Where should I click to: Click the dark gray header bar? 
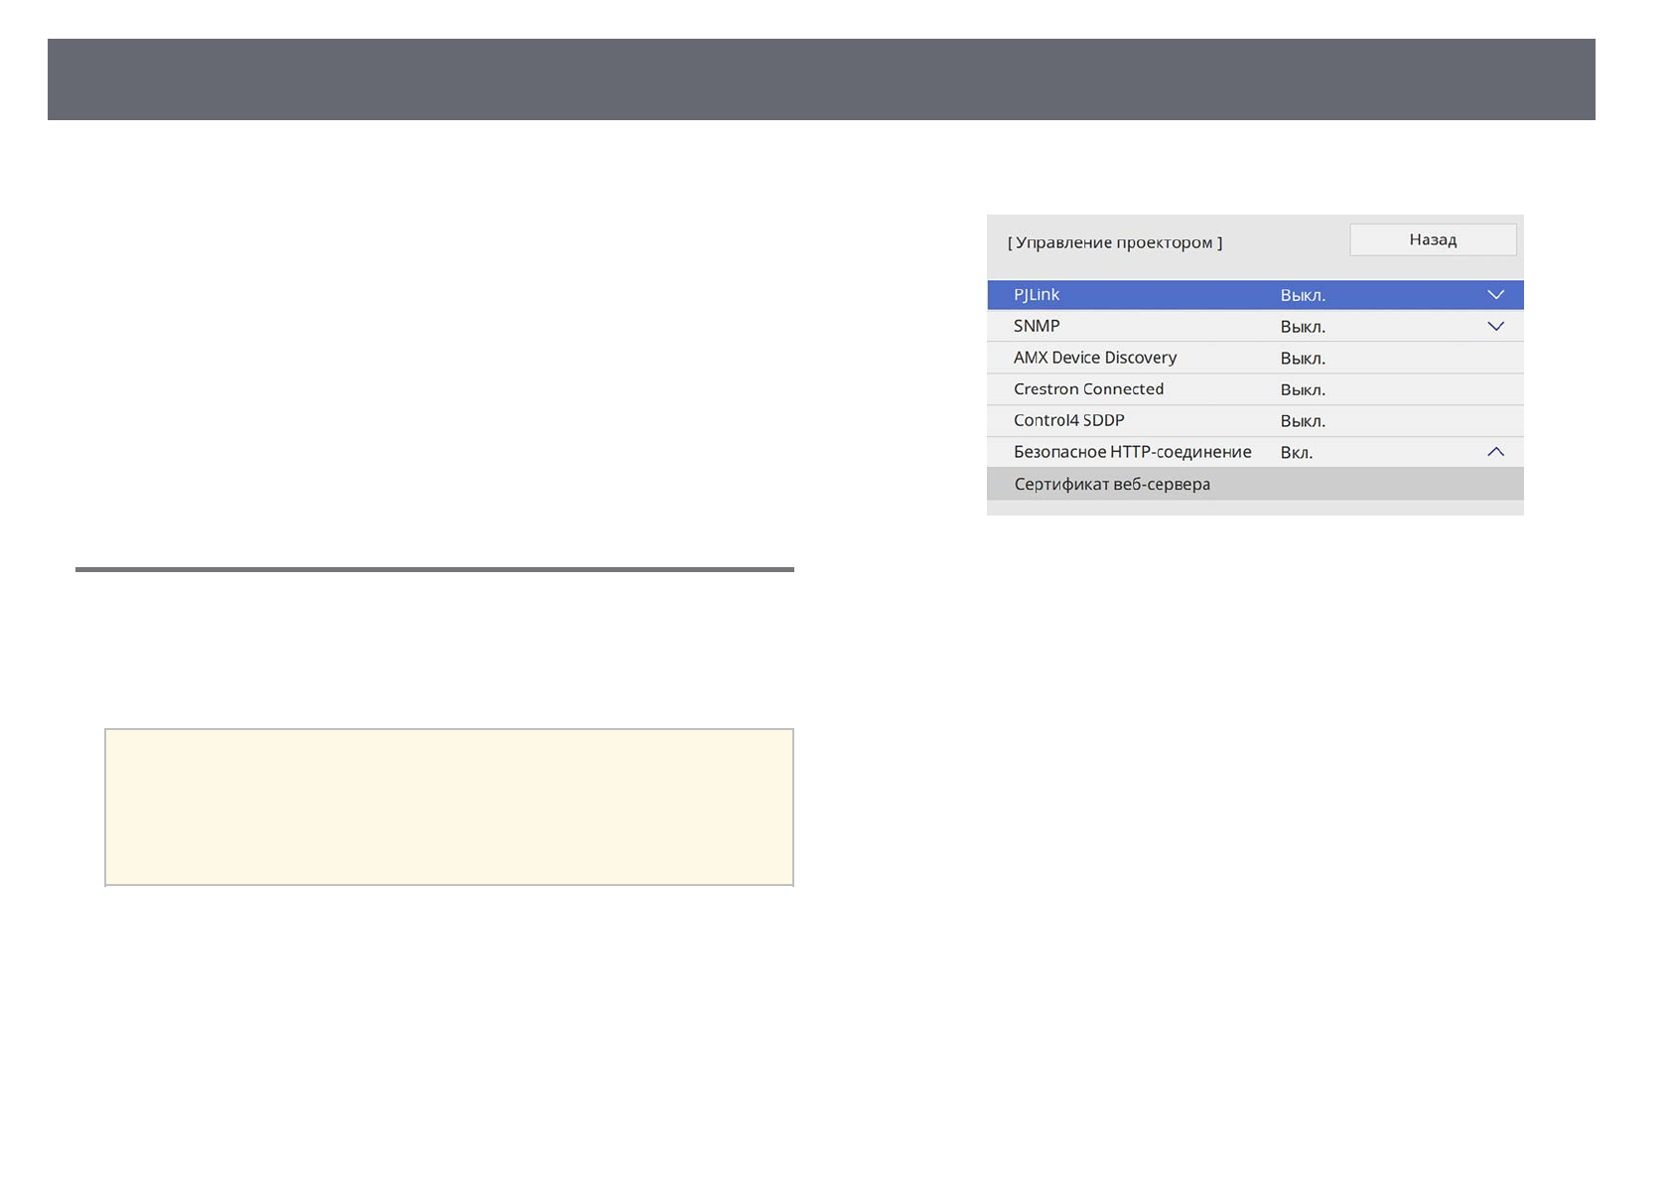point(820,79)
